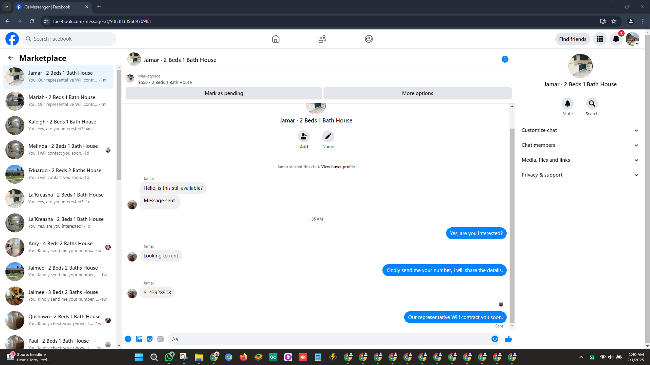Open the Windows Start menu
650x365 pixels.
(139, 357)
